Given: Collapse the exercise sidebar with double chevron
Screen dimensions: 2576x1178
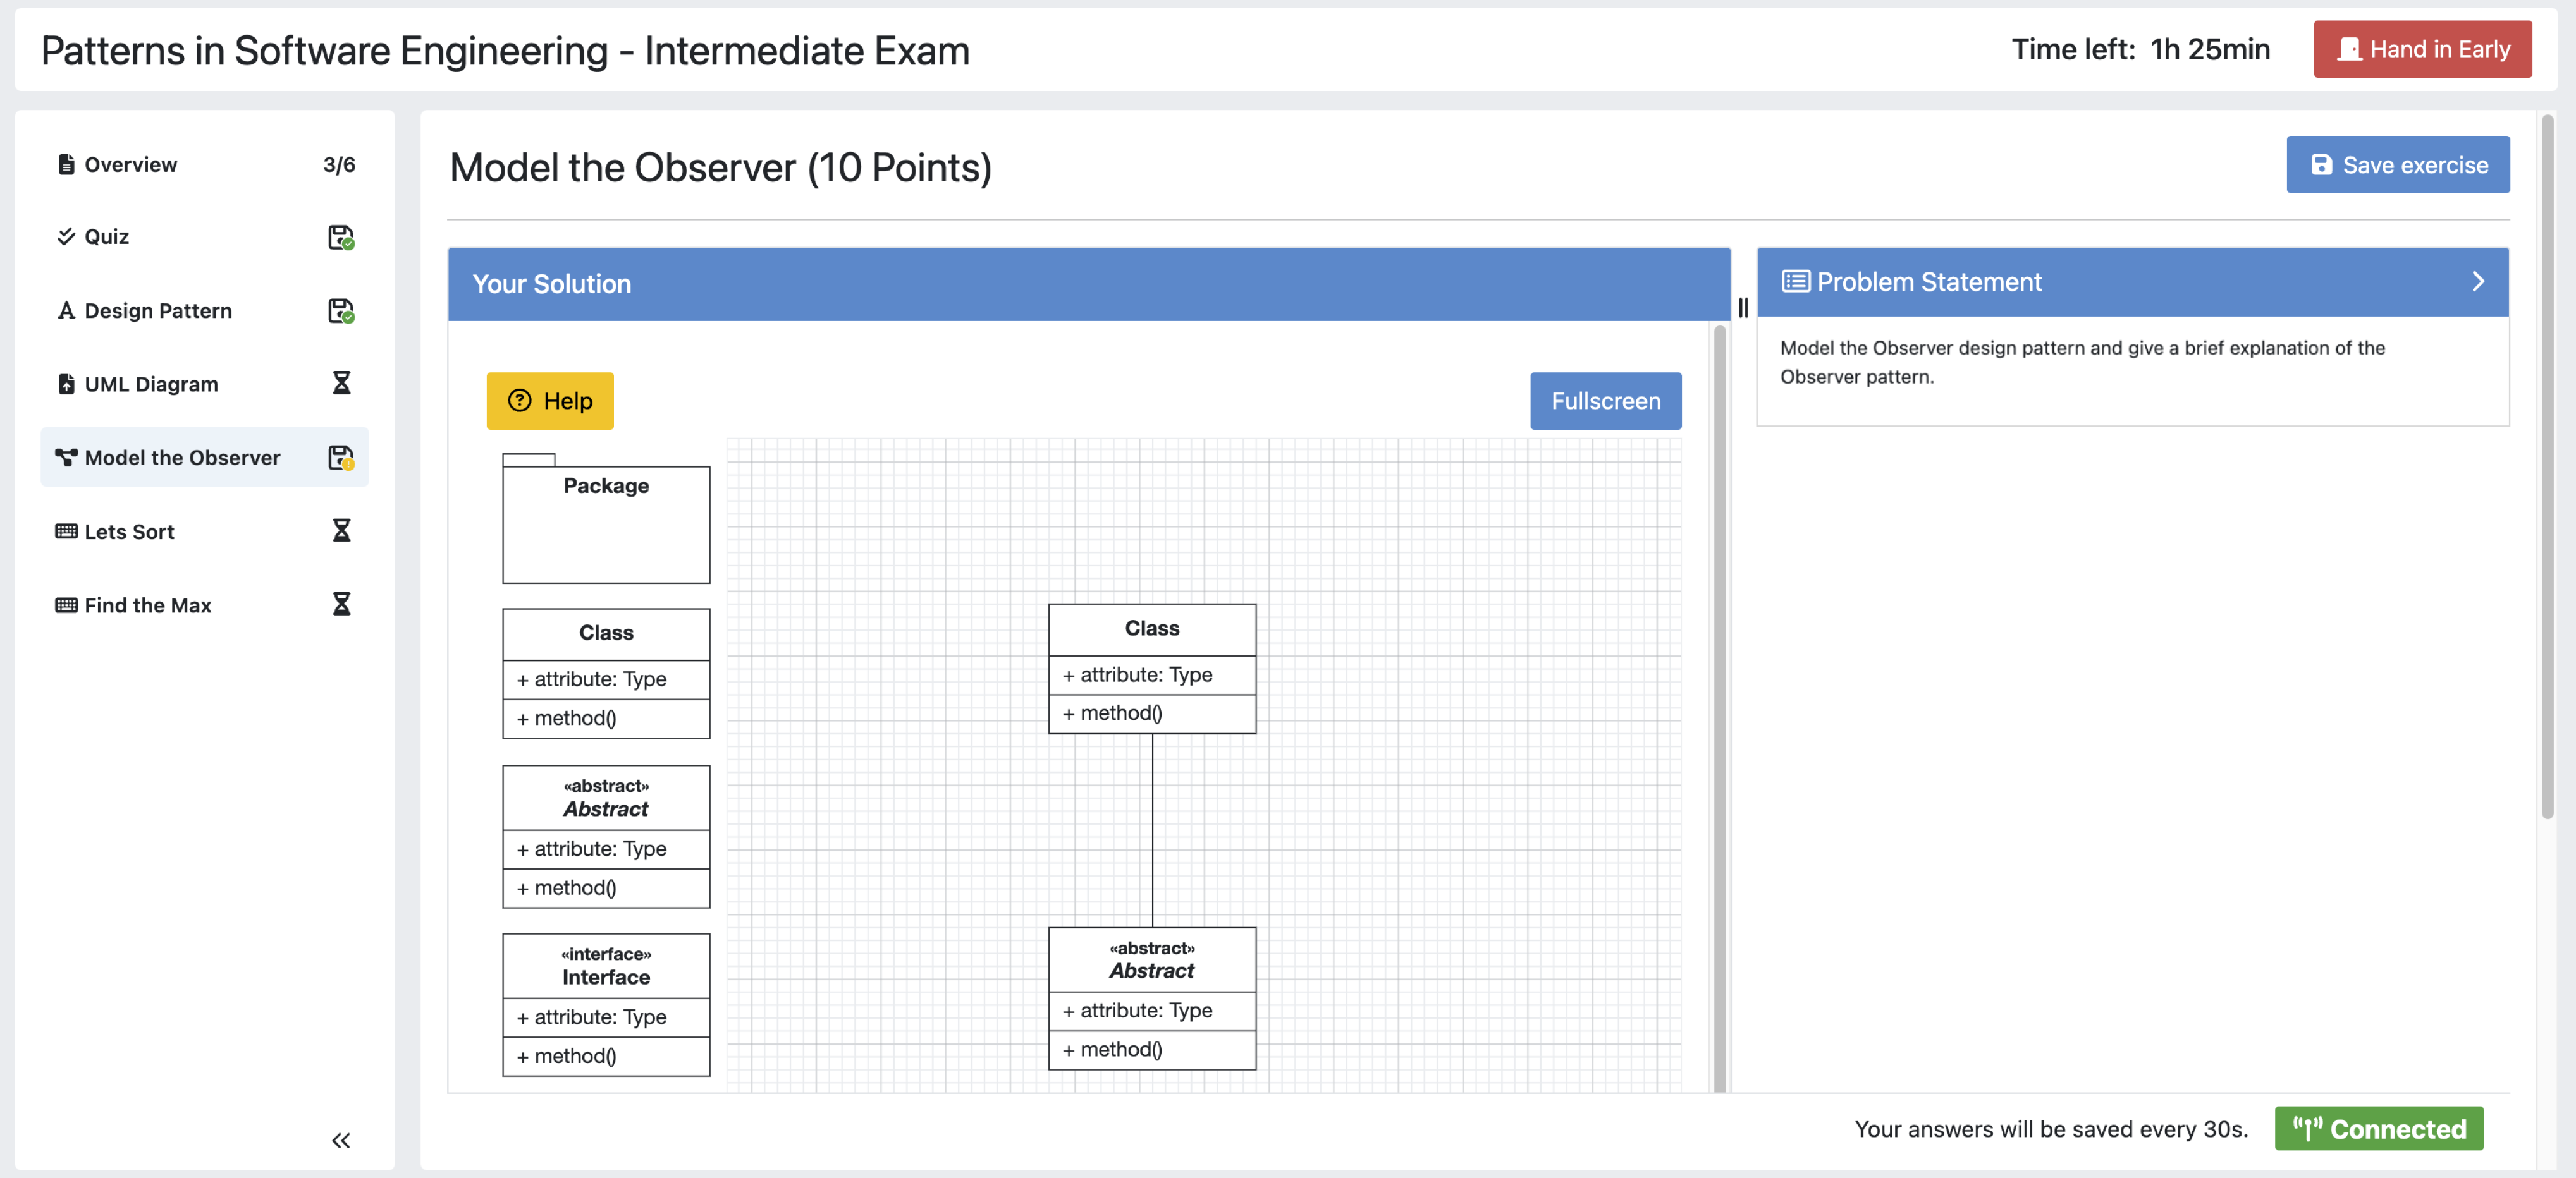Looking at the screenshot, I should point(341,1140).
